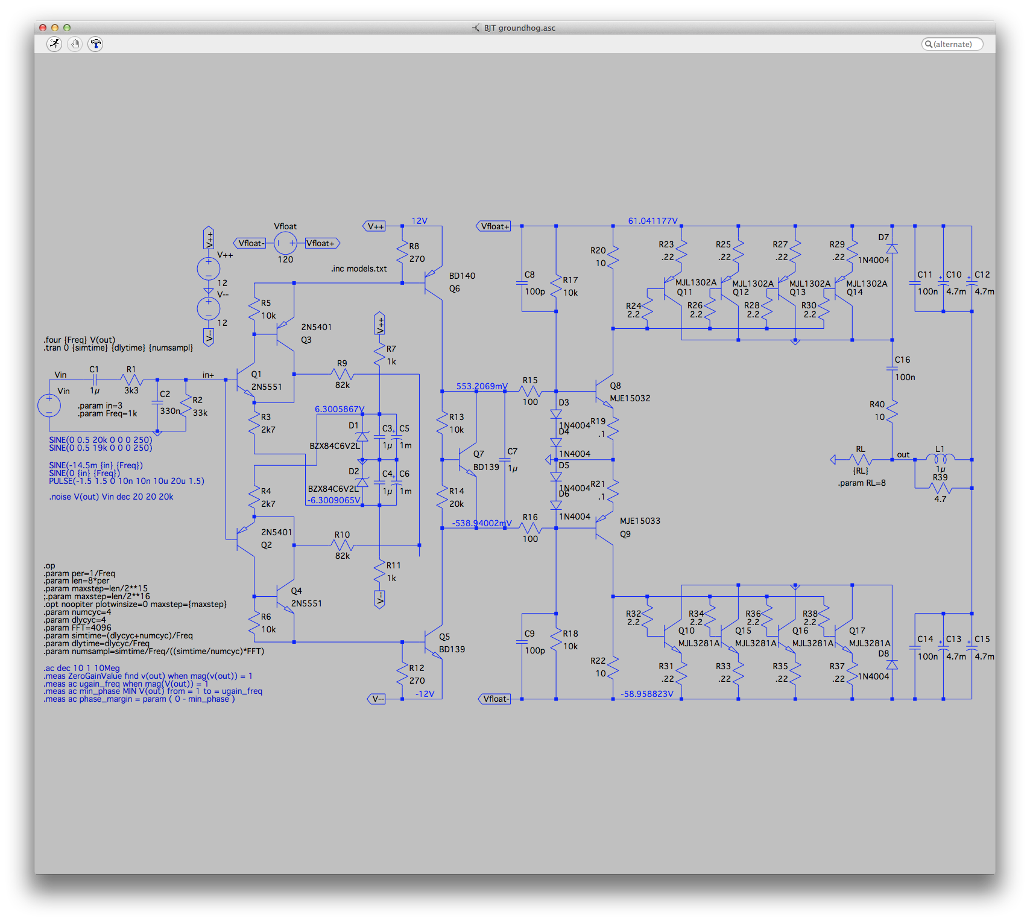Select zener diode D1 symbol
This screenshot has height=922, width=1030.
(362, 437)
